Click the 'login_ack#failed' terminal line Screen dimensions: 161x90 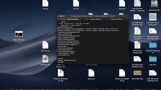click(65, 34)
